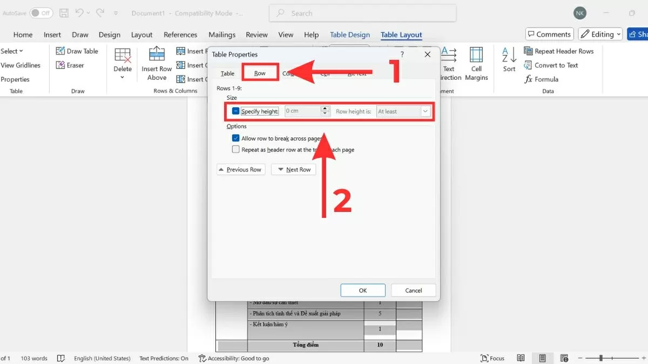Viewport: 648px width, 364px height.
Task: Insert a Formula in table
Action: 541,79
